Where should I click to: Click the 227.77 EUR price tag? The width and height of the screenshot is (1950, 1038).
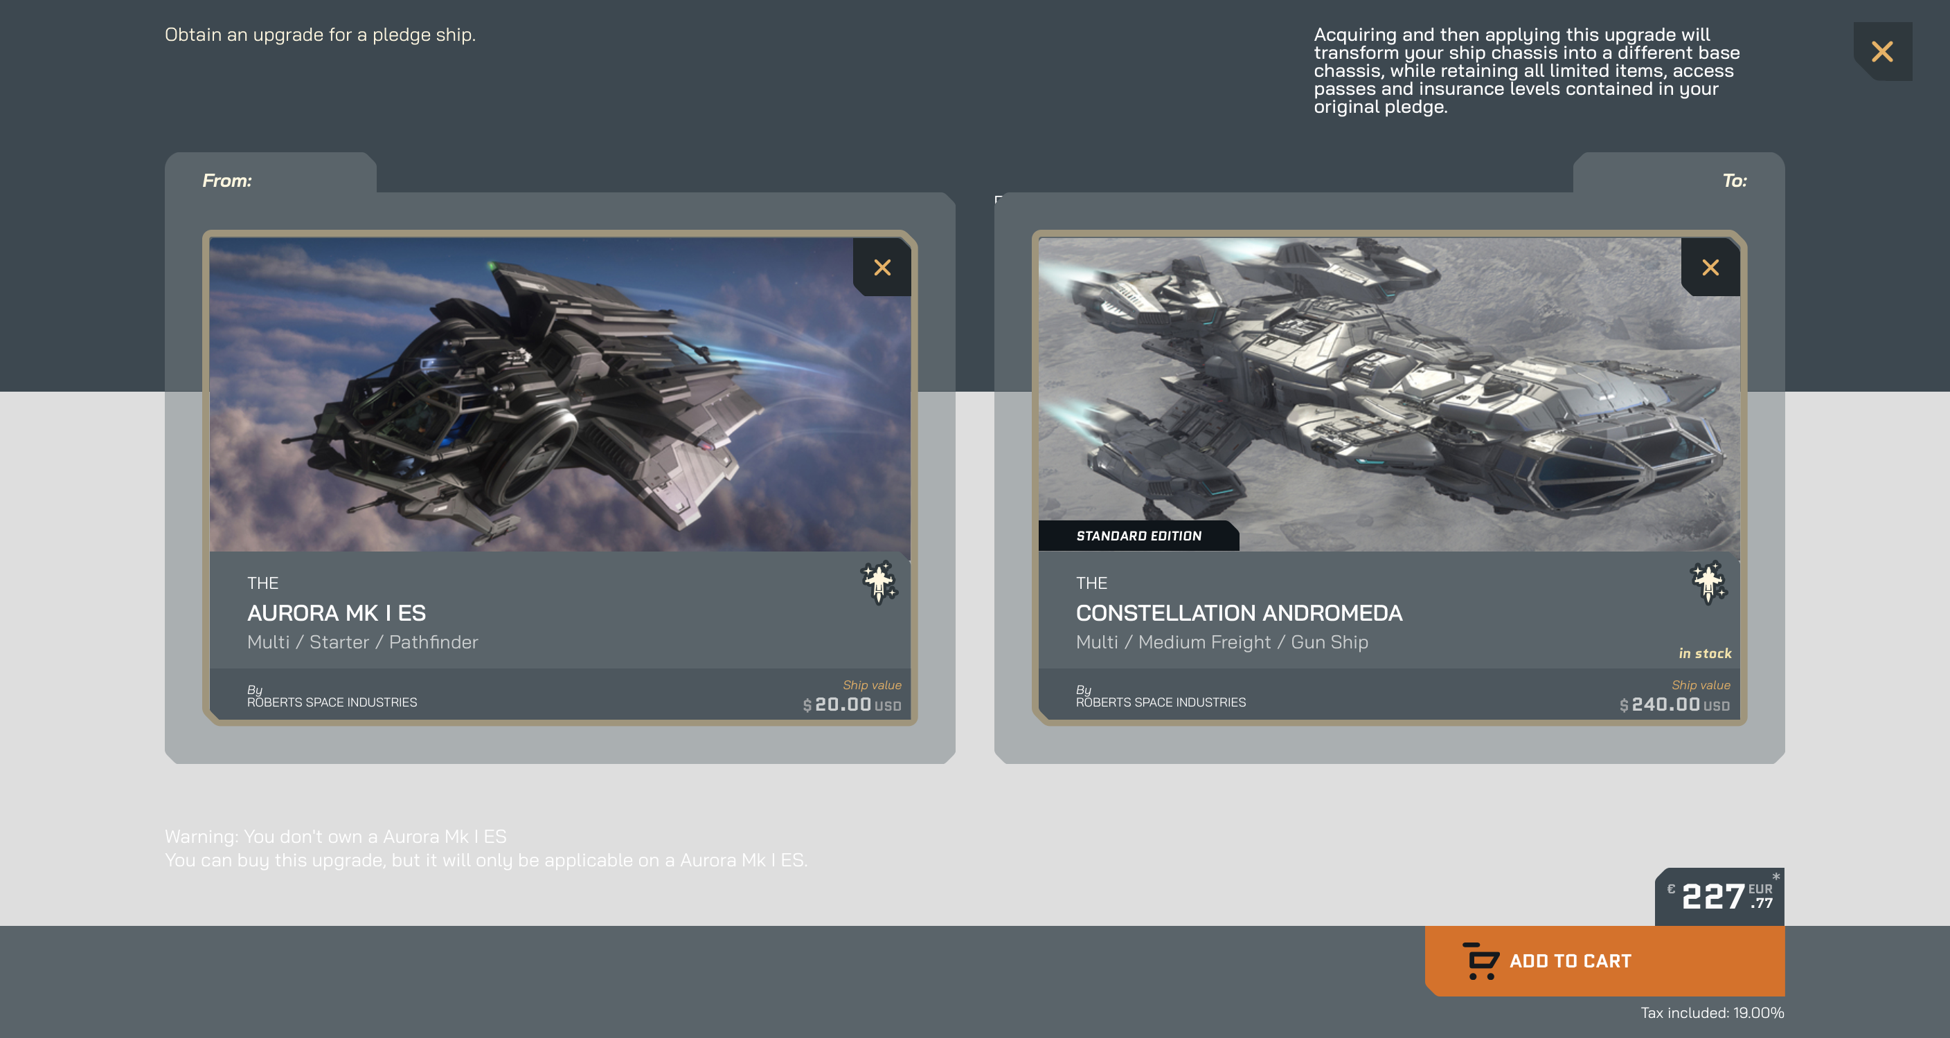[x=1719, y=897]
